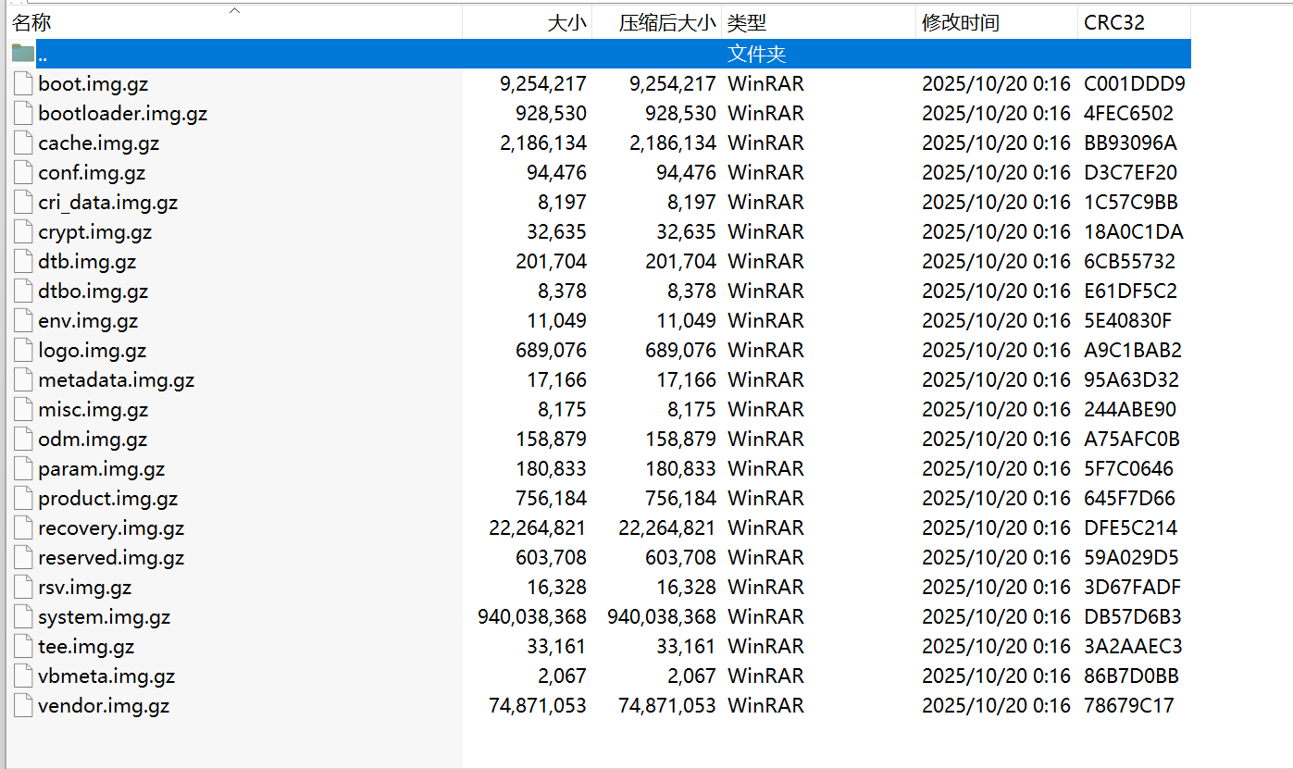Screen dimensions: 1293x769
Task: Click the file icon next to env.img.gz
Action: coord(21,320)
